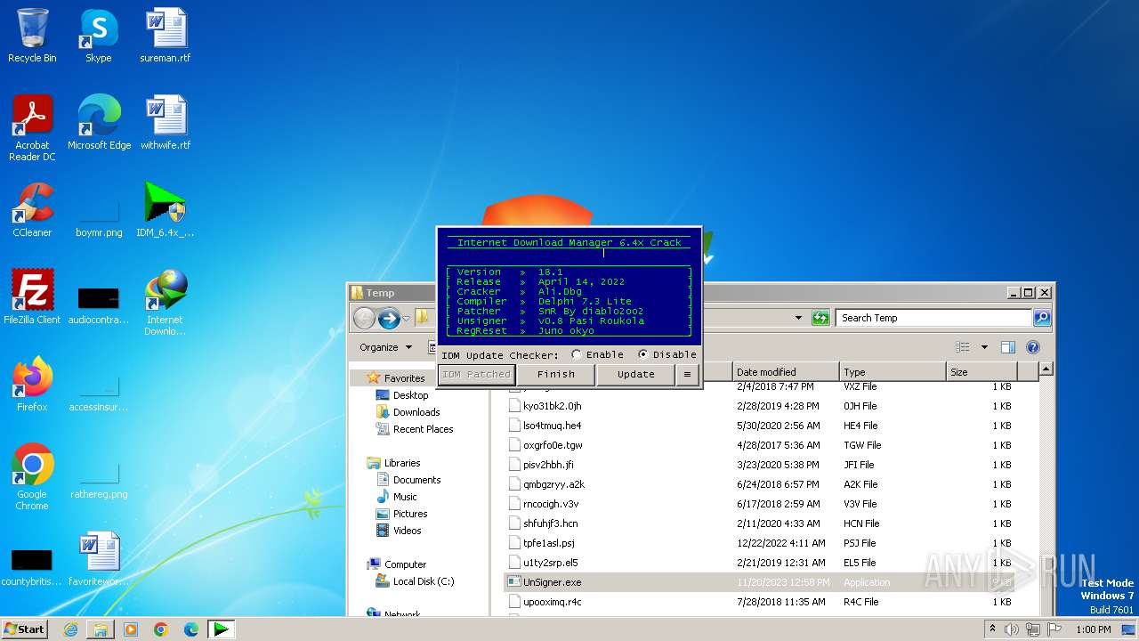
Task: Click the Explorer forward arrow button
Action: (x=388, y=318)
